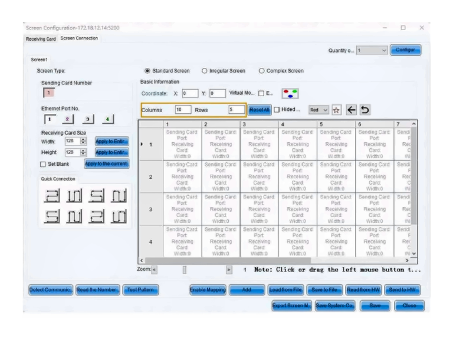Click the Enable Mapping button
Image resolution: width=453 pixels, height=340 pixels.
click(208, 290)
